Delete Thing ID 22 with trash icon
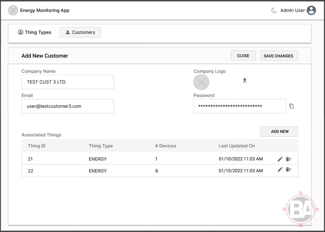 click(288, 169)
